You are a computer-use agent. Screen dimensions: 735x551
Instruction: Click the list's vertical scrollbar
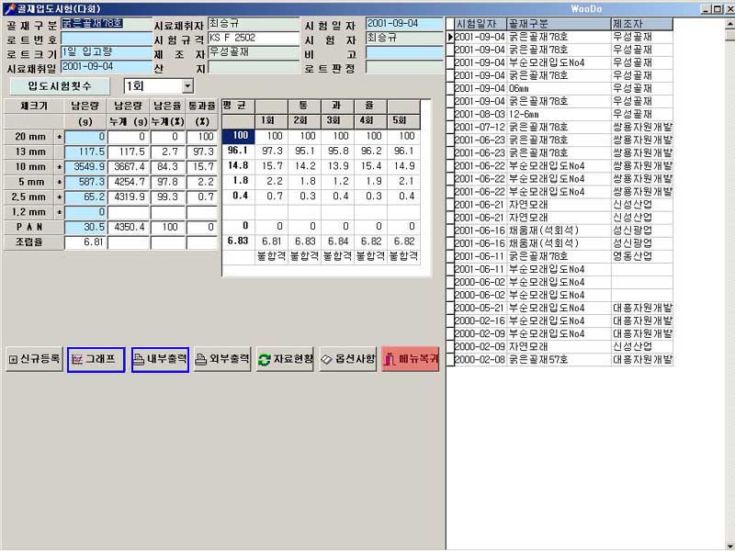coord(729,275)
